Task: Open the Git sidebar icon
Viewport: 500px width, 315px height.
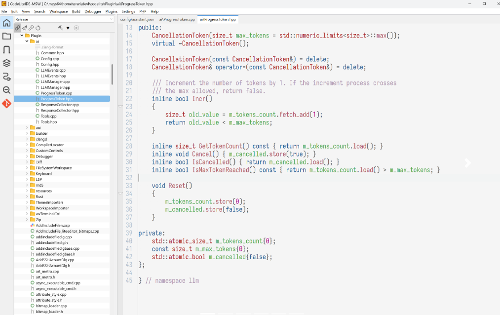Action: click(x=6, y=103)
